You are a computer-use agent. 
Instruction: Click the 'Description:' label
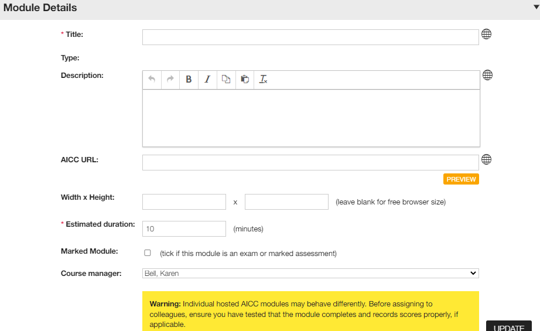[x=82, y=76]
